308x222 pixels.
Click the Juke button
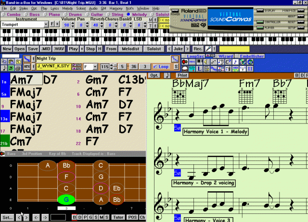[x=178, y=49]
